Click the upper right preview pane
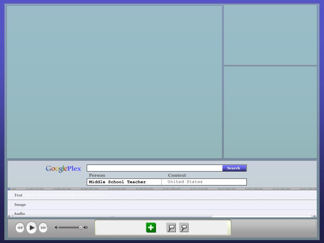 click(x=270, y=35)
